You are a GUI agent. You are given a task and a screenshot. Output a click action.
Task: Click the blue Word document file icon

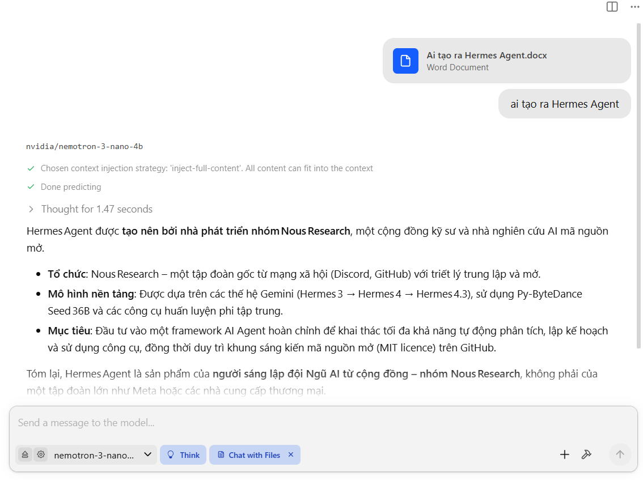405,61
